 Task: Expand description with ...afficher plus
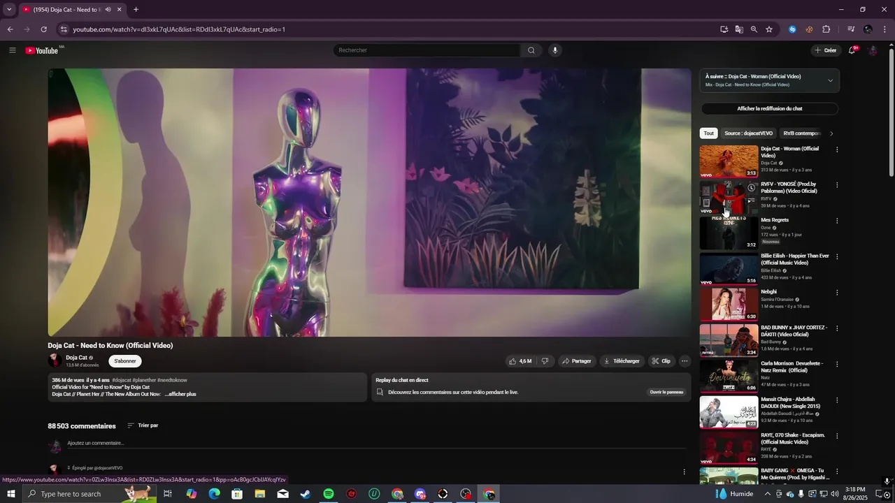[180, 394]
